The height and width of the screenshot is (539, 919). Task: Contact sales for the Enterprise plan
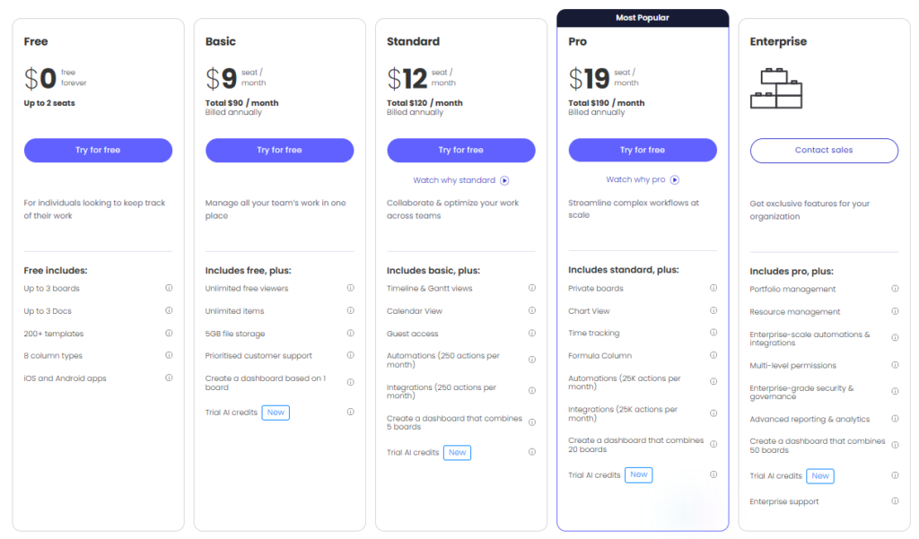click(x=823, y=150)
